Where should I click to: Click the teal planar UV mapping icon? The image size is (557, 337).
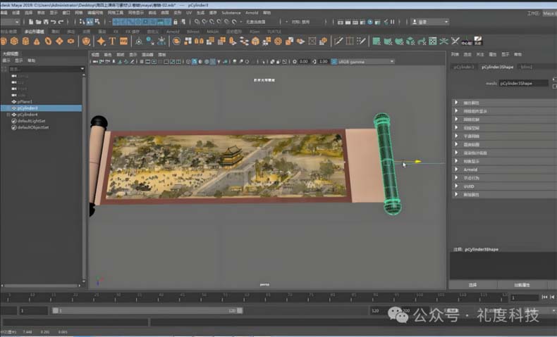pyautogui.click(x=377, y=41)
